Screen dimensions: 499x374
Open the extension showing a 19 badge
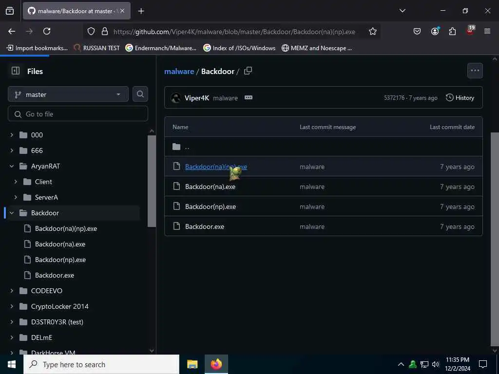(470, 31)
